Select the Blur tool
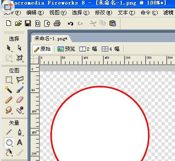Image resolution: width=175 pixels, height=161 pixels. click(x=9, y=110)
